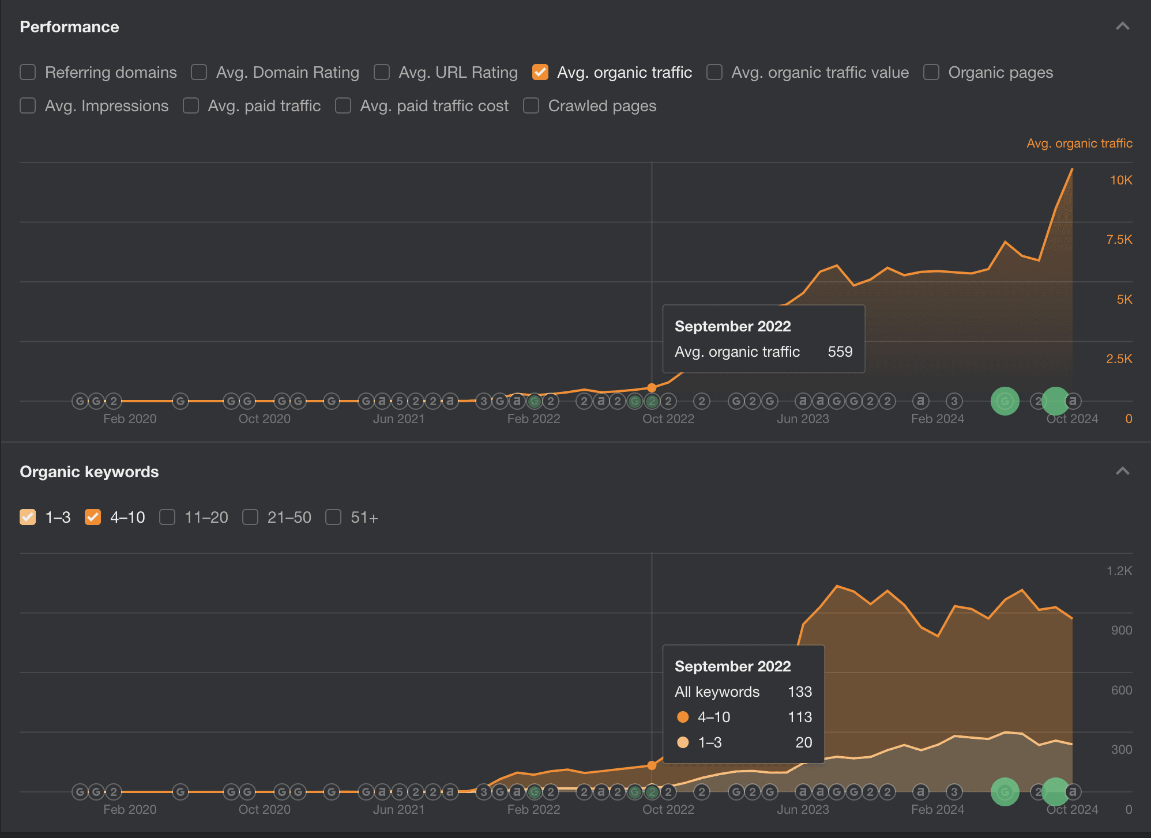This screenshot has height=838, width=1151.
Task: Turn off the 4–10 positions checkbox
Action: pos(93,518)
